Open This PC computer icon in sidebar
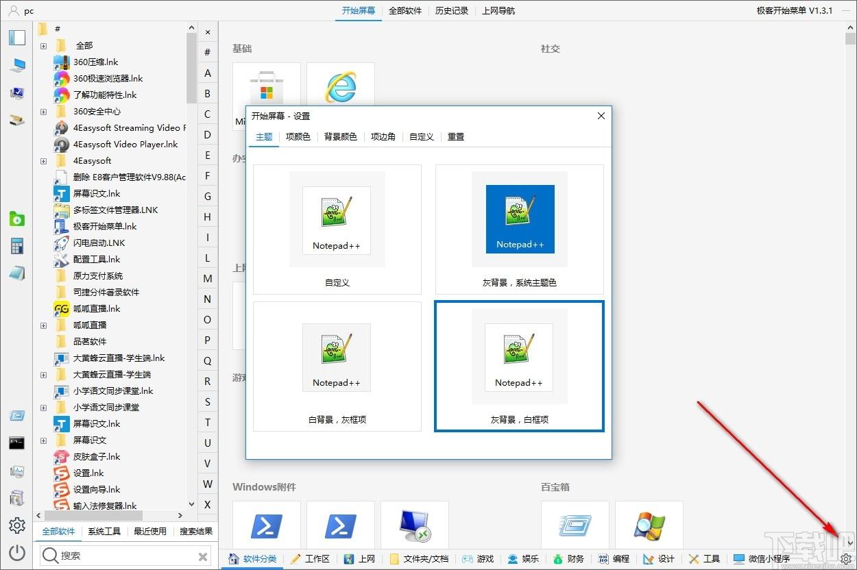The image size is (857, 570). 17,65
